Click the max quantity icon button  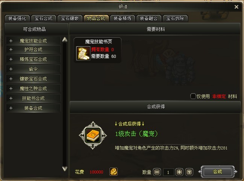click(x=189, y=172)
